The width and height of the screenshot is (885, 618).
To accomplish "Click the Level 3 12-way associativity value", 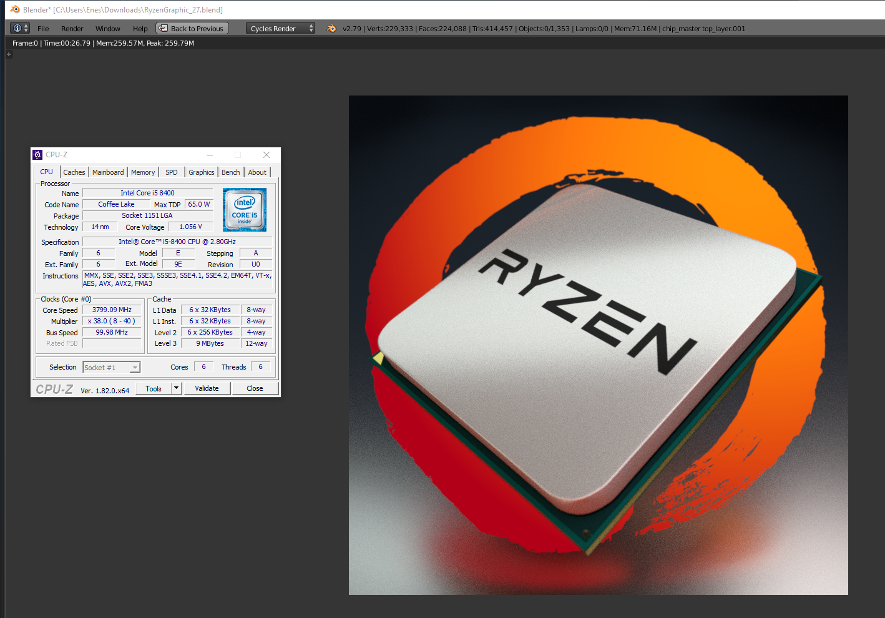I will click(257, 344).
